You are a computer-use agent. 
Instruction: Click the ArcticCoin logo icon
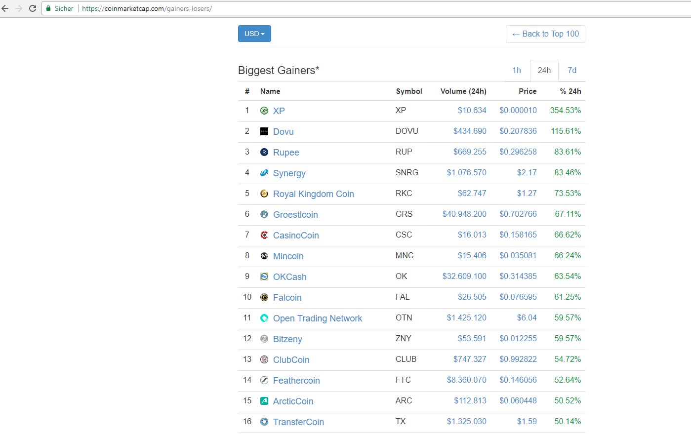point(264,401)
